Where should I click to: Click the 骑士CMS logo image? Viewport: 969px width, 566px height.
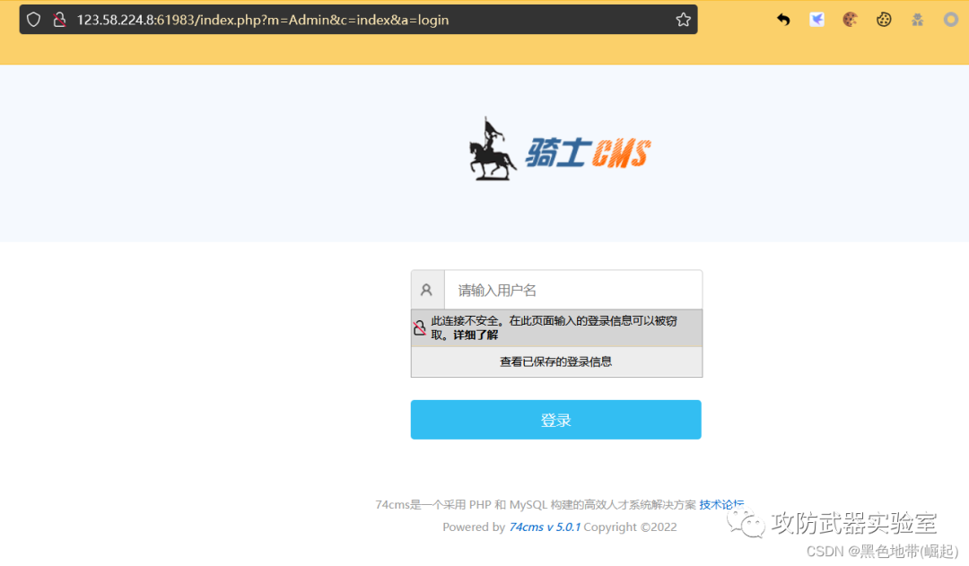(559, 150)
